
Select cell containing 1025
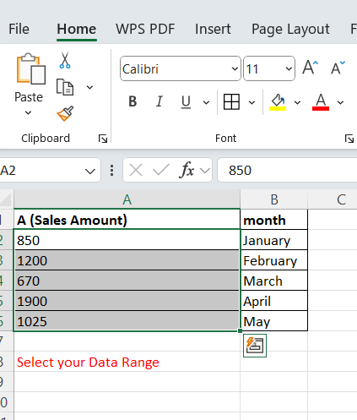[x=127, y=321]
